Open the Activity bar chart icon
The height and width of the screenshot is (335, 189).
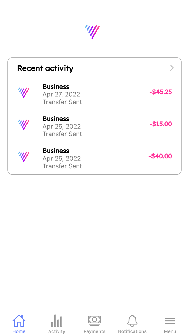(57, 321)
